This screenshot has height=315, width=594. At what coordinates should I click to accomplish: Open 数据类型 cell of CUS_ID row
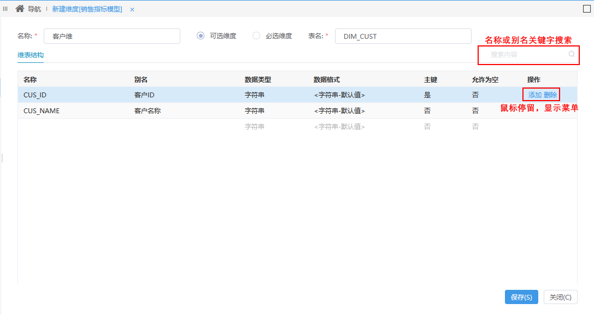255,95
